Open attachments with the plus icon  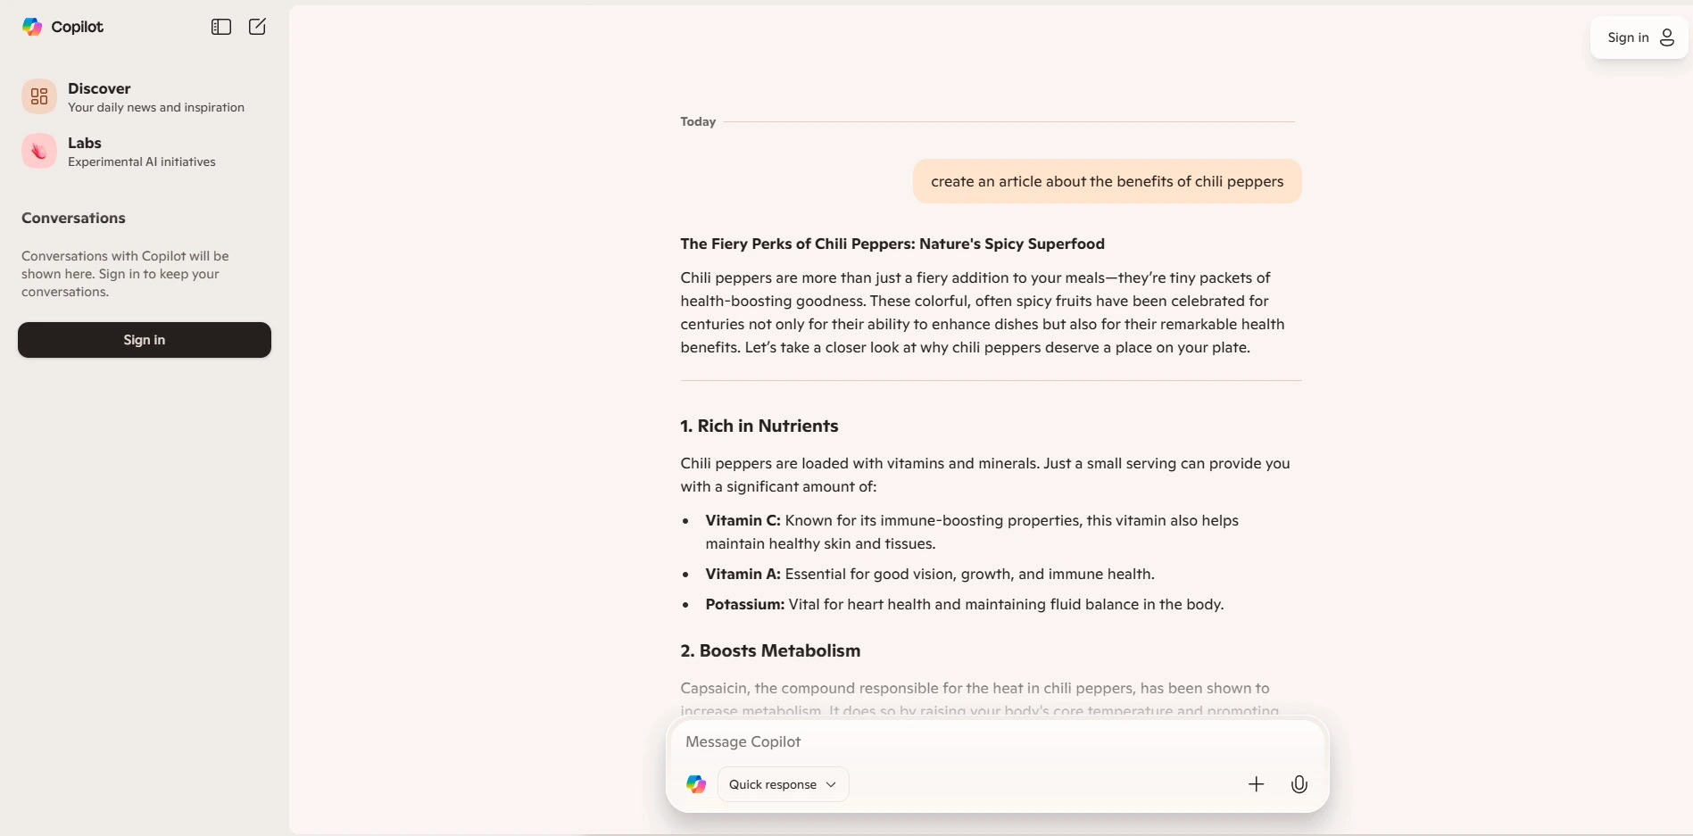1256,784
